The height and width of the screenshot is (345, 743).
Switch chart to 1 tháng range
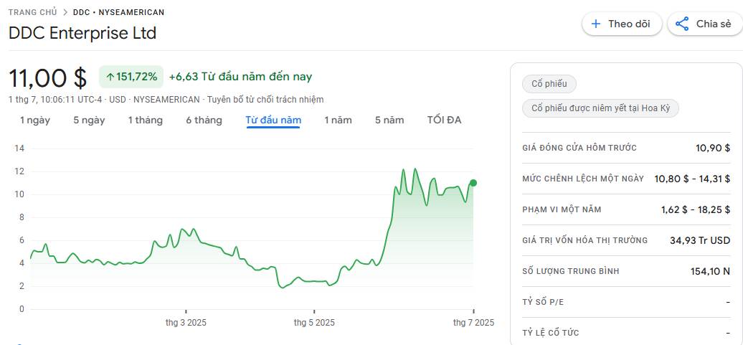point(145,120)
